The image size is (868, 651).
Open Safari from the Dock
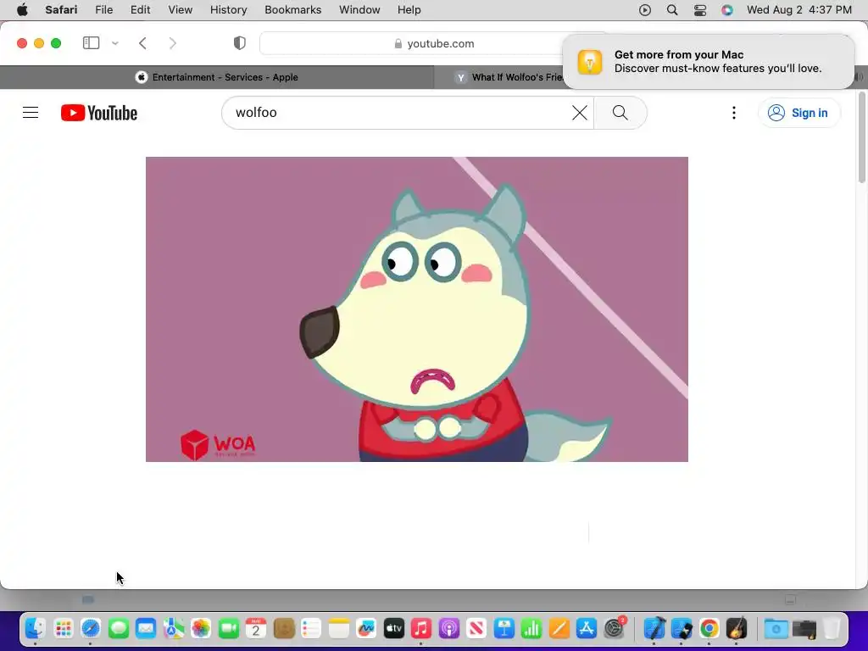[x=91, y=629]
